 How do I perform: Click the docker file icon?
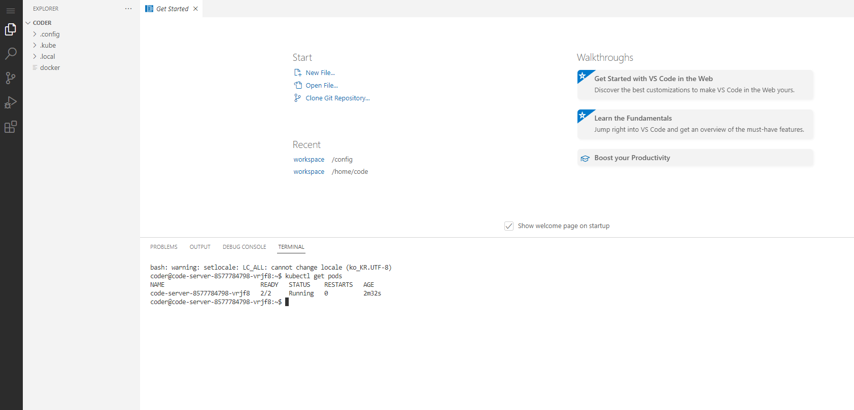click(x=35, y=67)
